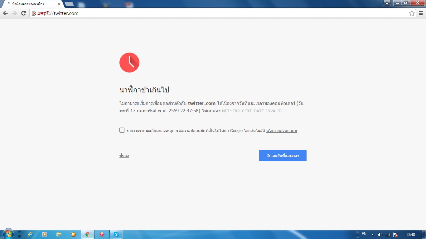Open the orange round app on the taskbar
Screen dimensions: 426x239
(73, 234)
